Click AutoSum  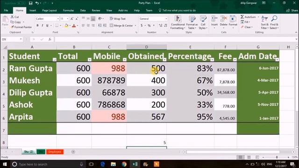pos(248,17)
